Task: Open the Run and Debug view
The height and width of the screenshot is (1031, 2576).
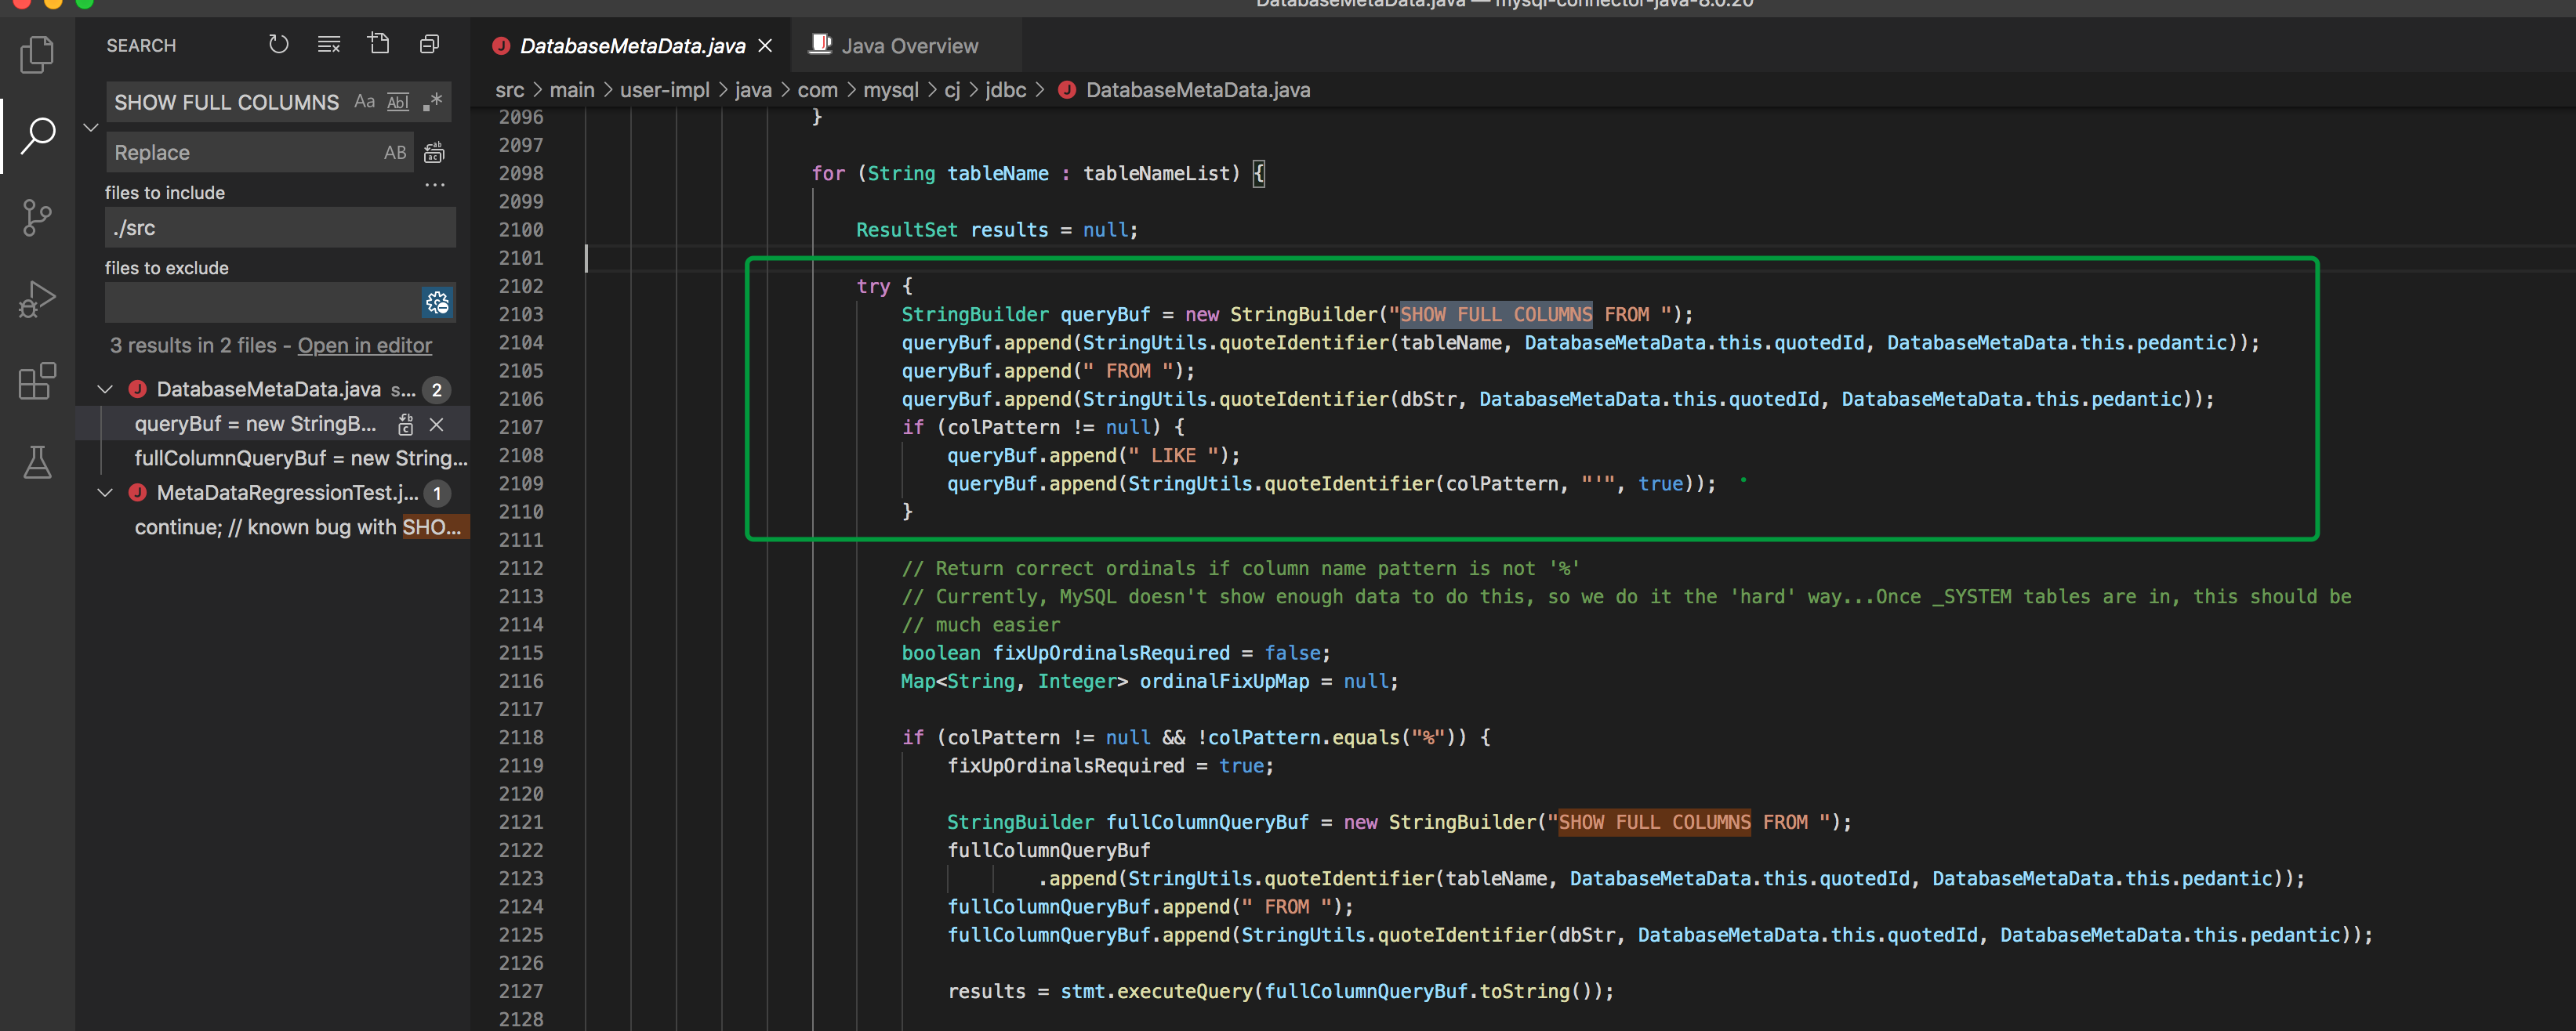Action: click(x=37, y=298)
